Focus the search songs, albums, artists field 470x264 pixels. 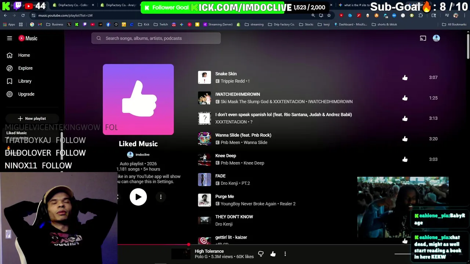[x=156, y=38]
